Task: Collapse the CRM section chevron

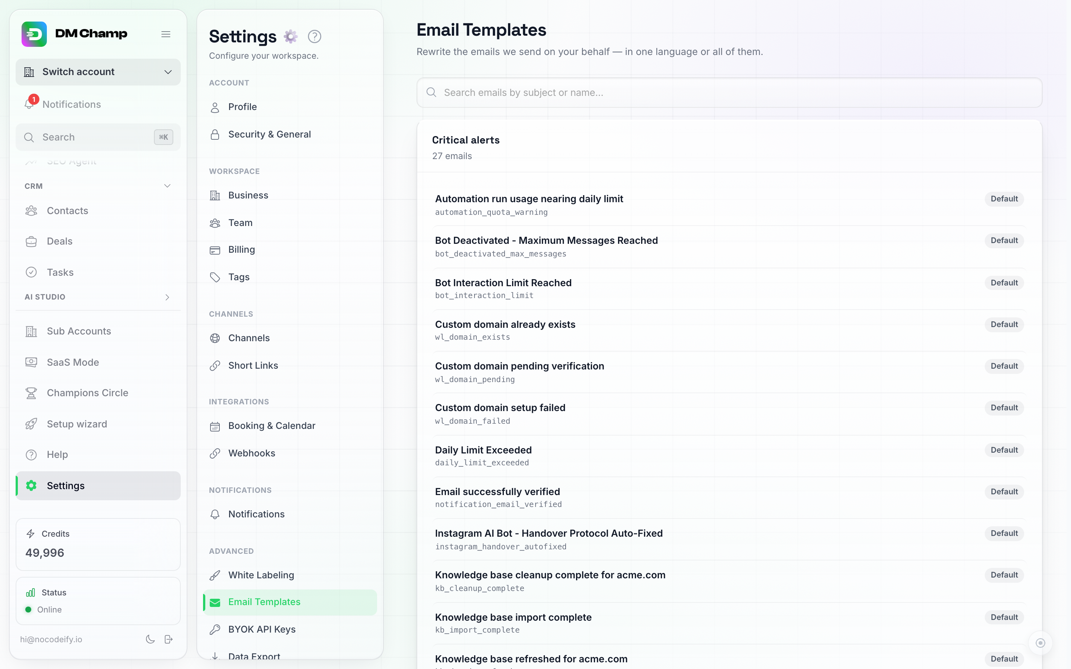Action: click(x=167, y=186)
